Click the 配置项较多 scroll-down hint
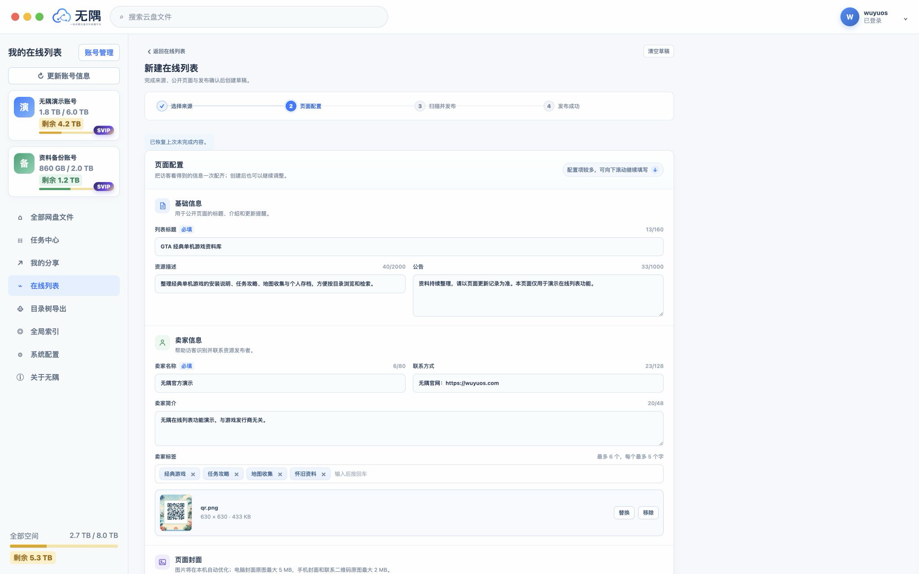This screenshot has height=574, width=919. point(613,170)
